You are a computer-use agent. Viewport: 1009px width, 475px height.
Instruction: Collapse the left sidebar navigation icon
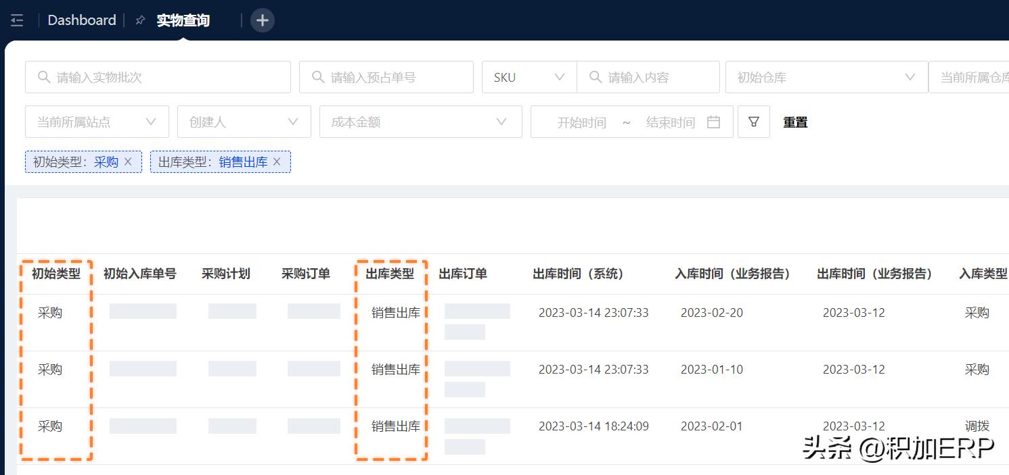[x=16, y=20]
